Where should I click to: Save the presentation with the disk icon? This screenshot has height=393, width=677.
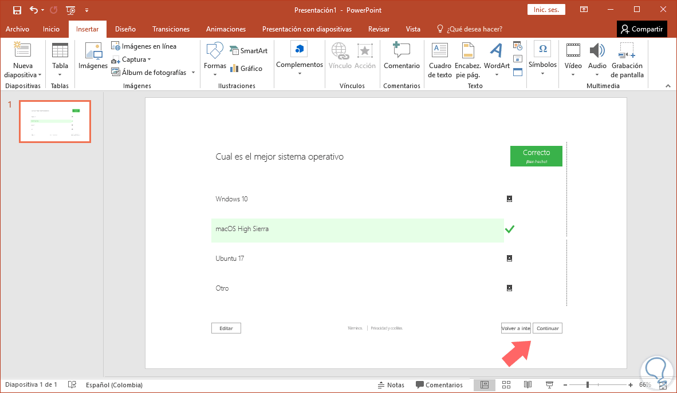pyautogui.click(x=17, y=10)
